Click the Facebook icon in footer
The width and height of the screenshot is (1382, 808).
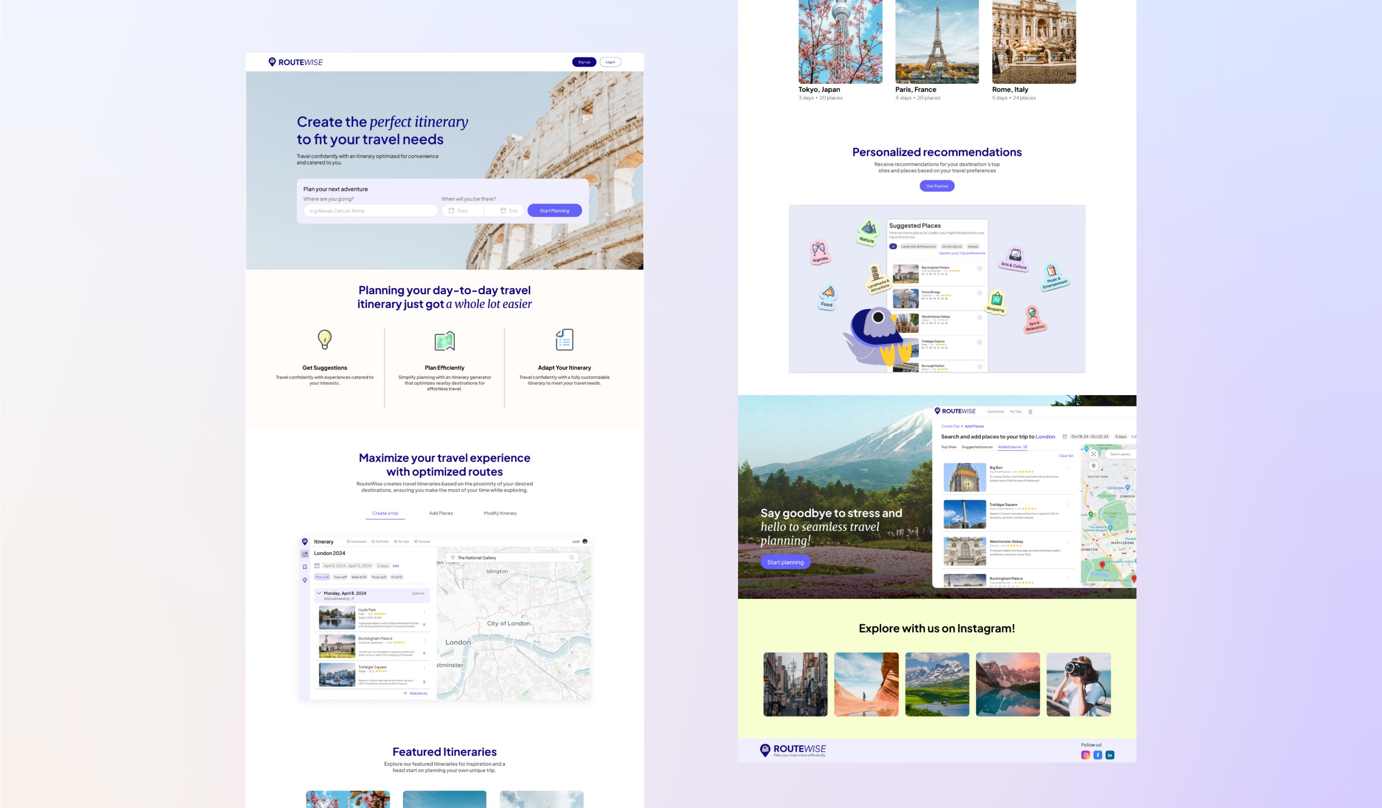coord(1097,755)
